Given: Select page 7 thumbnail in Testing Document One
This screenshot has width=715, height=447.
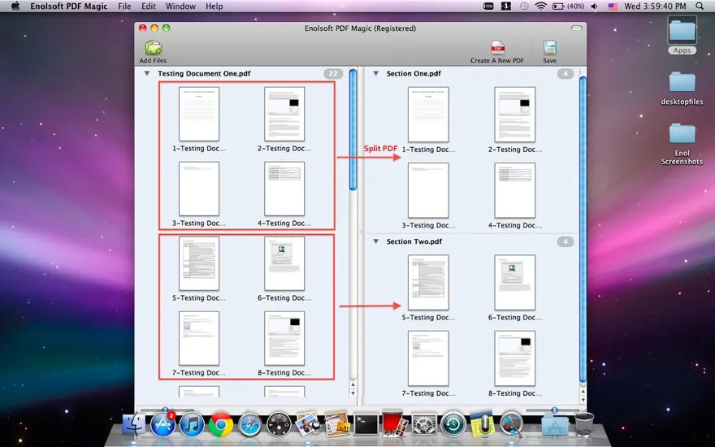Looking at the screenshot, I should click(x=199, y=338).
